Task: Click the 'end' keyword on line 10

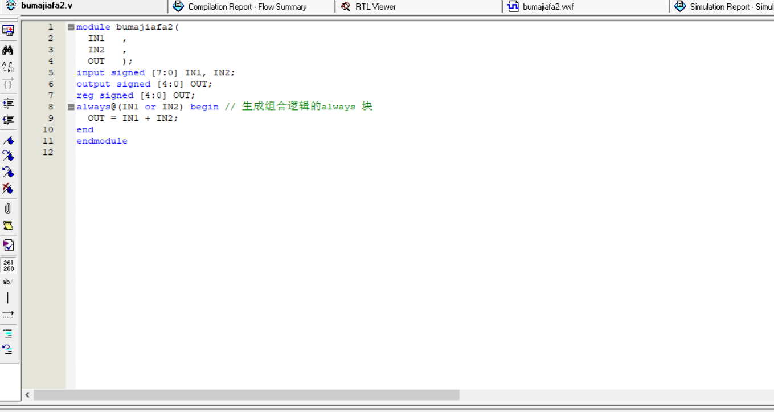Action: pyautogui.click(x=85, y=129)
